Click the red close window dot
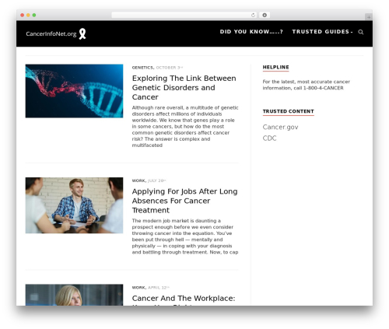Viewport: 389px width, 329px height. pos(23,15)
